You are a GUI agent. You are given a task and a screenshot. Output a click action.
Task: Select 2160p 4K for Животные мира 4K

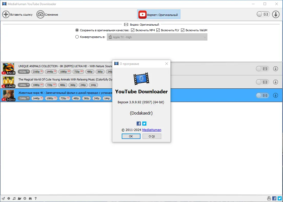click(x=24, y=98)
